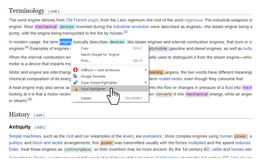Click pink highlighted mechanical in first paragraph
Screen dimensions: 258x161
coord(46,27)
